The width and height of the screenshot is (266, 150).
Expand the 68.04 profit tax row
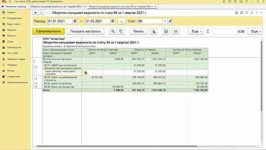tap(36, 83)
